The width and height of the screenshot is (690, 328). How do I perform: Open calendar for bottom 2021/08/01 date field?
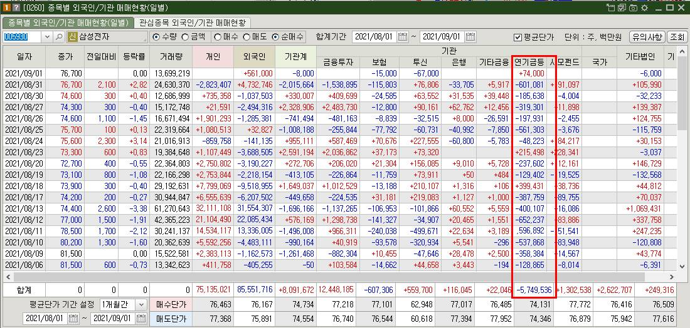(73, 319)
